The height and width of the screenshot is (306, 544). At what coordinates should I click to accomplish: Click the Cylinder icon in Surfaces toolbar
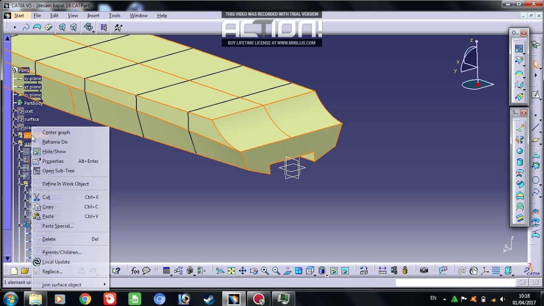click(x=519, y=162)
